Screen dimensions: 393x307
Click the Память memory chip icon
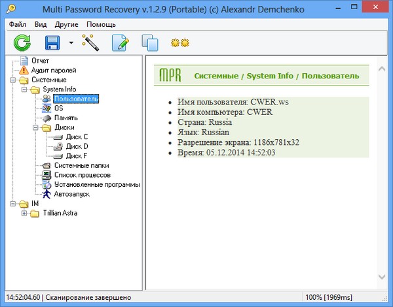[47, 118]
